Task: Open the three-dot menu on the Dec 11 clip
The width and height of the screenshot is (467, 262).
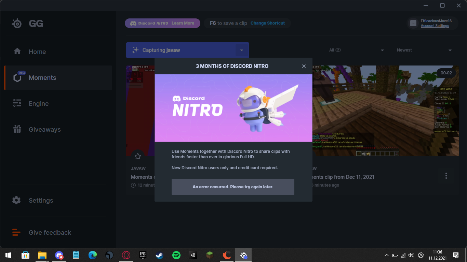Action: (x=446, y=176)
